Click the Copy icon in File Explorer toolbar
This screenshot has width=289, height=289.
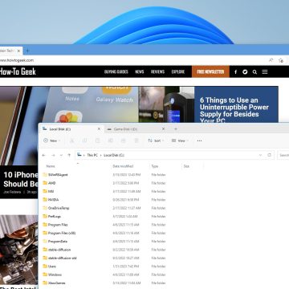84,140
